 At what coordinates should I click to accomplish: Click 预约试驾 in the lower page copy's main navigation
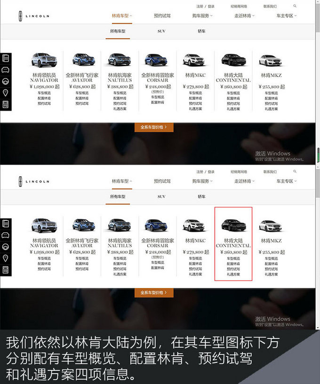(x=162, y=181)
